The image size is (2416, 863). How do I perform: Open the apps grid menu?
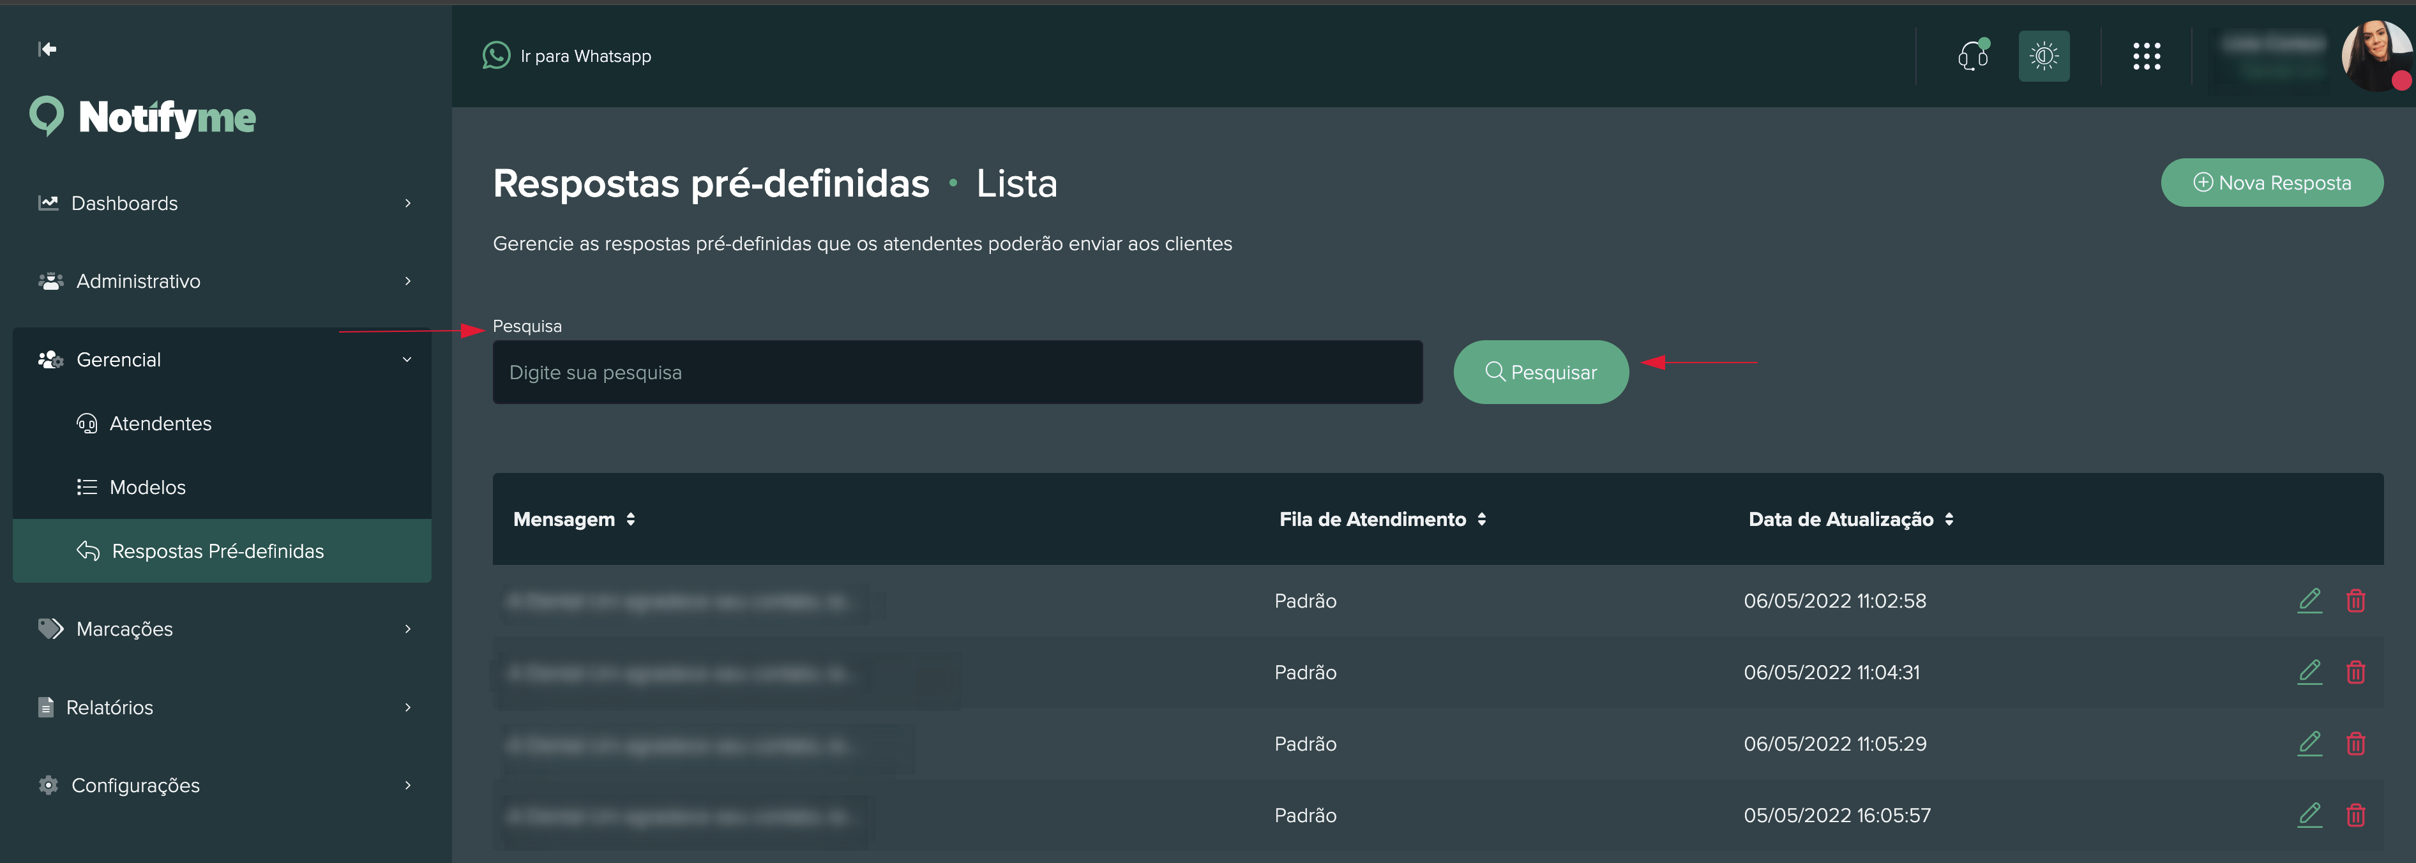coord(2146,56)
